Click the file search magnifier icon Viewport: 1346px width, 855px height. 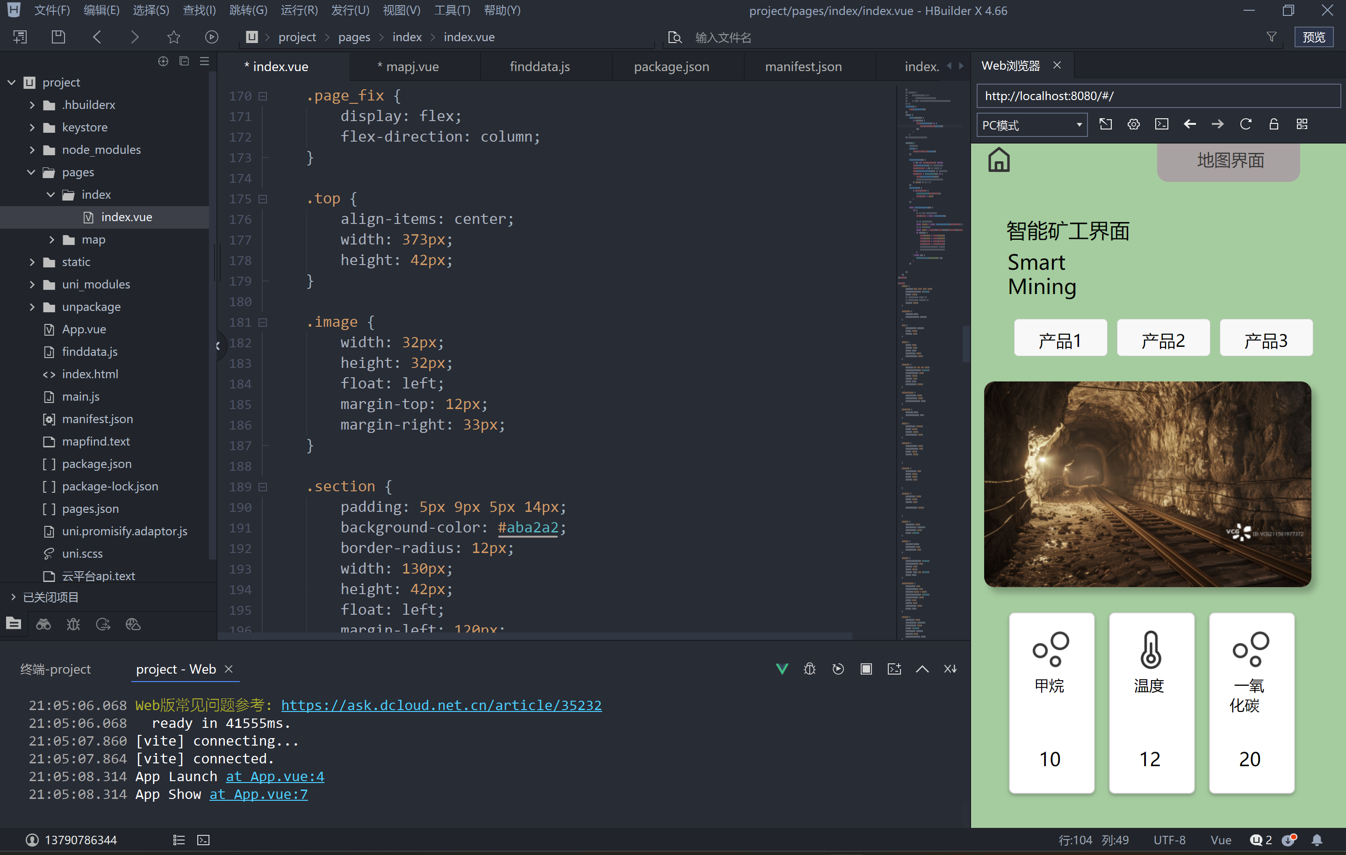pyautogui.click(x=675, y=37)
